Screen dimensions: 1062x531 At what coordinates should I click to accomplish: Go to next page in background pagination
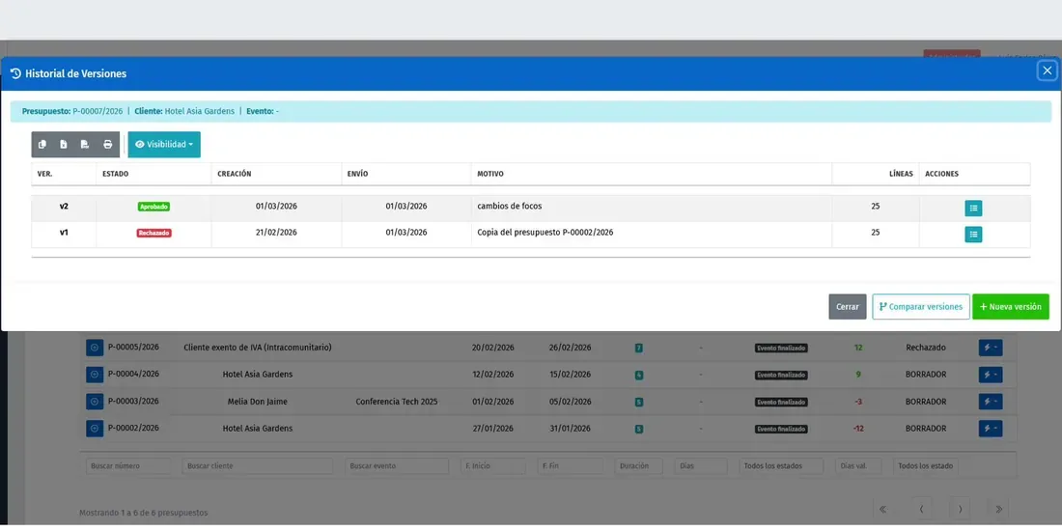(960, 509)
